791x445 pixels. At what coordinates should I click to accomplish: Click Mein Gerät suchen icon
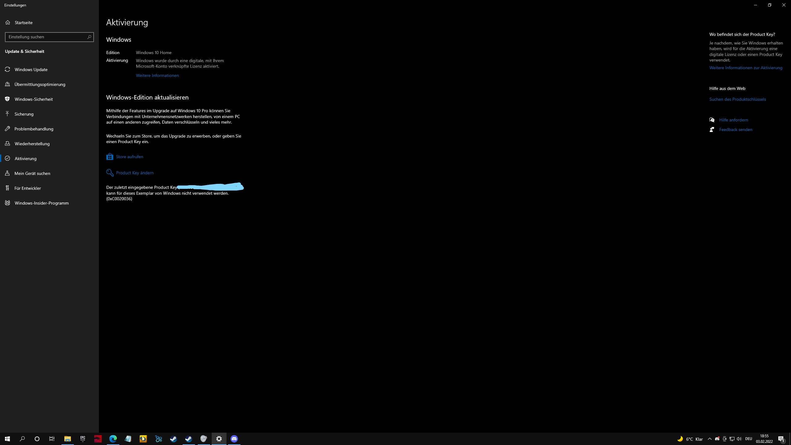coord(8,173)
